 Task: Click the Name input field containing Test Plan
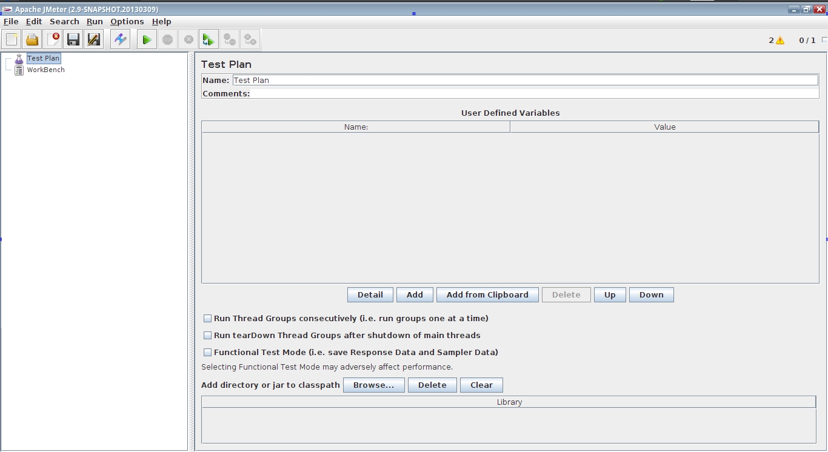tap(526, 80)
